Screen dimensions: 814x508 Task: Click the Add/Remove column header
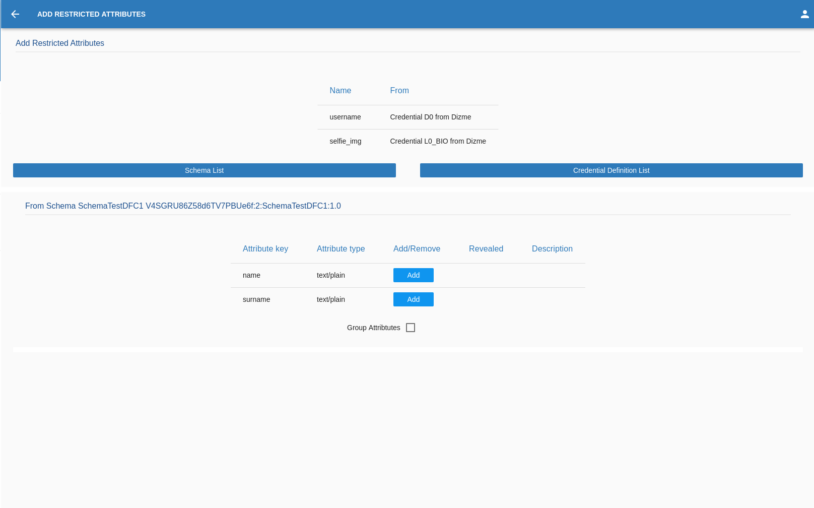pos(417,249)
